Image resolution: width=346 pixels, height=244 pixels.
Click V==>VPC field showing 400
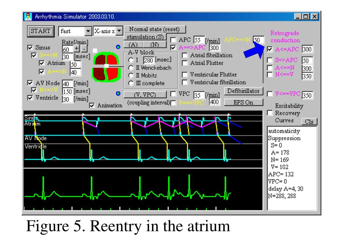pyautogui.click(x=215, y=102)
